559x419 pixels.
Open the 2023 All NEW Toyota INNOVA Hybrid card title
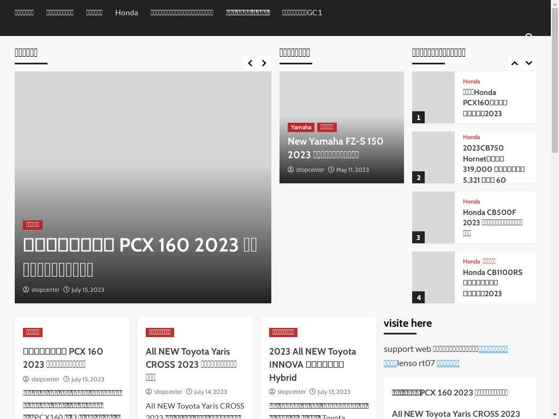(312, 364)
